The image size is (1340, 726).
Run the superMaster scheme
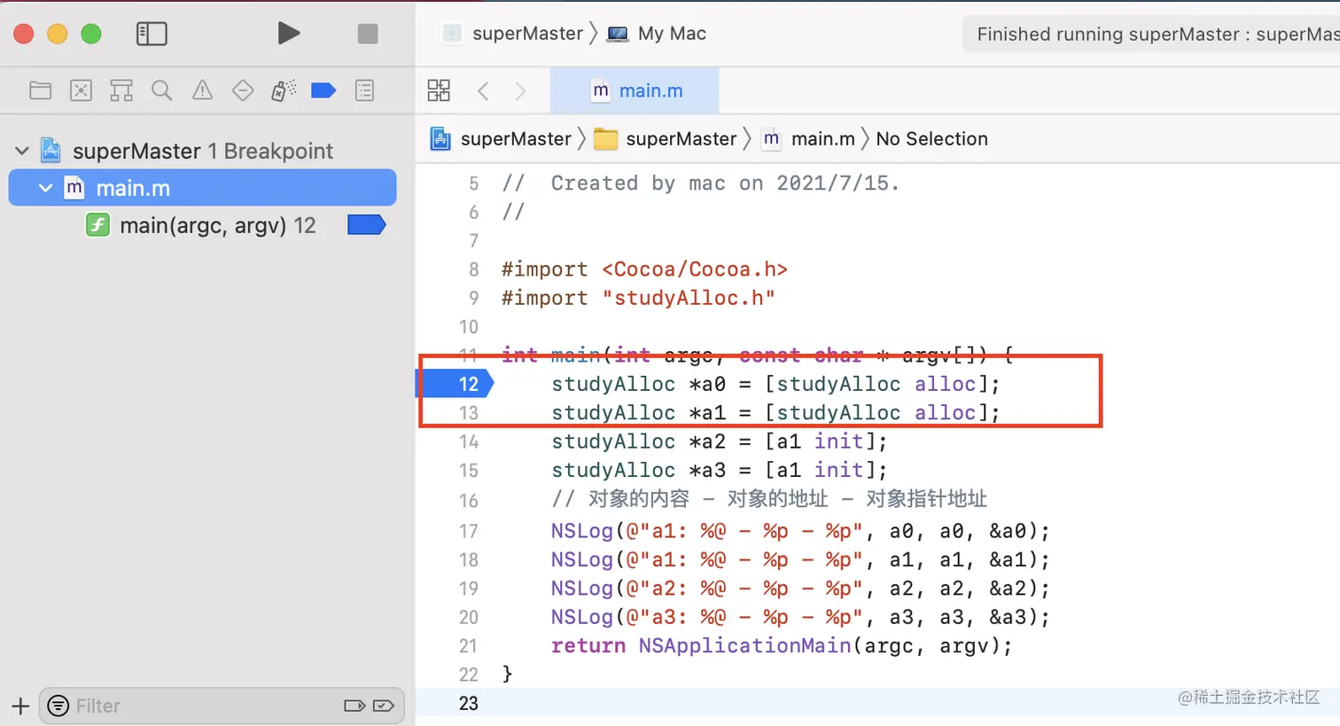[288, 34]
